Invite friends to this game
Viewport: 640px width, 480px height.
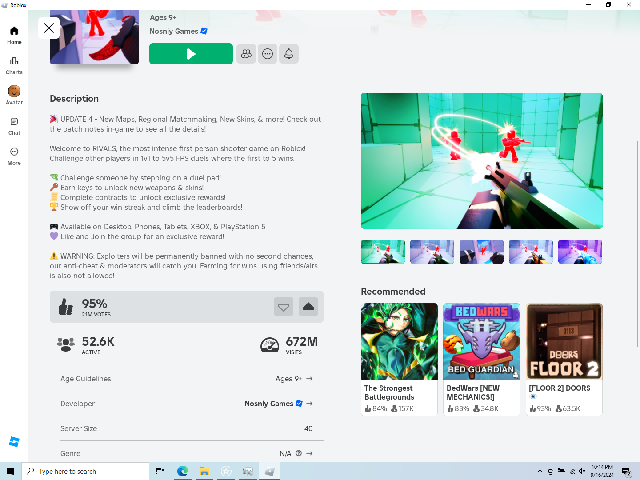point(246,54)
